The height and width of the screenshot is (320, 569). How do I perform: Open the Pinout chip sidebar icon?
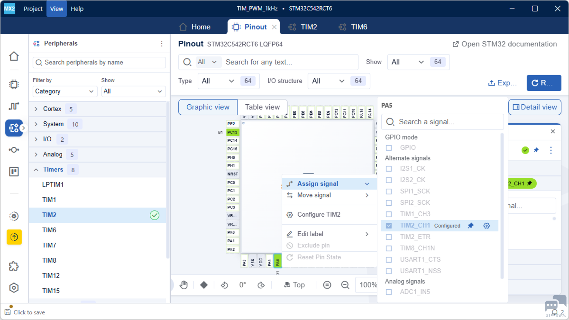click(14, 84)
